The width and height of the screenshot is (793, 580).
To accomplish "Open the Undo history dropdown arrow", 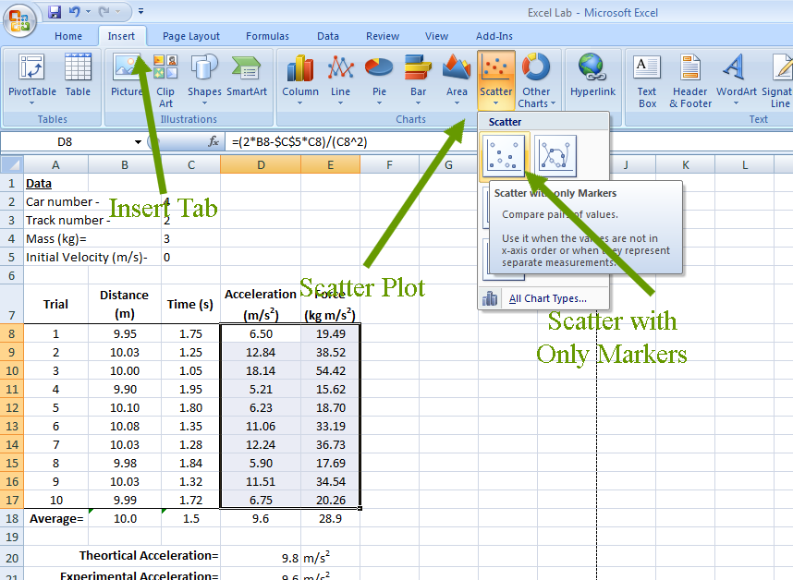I will click(x=88, y=12).
